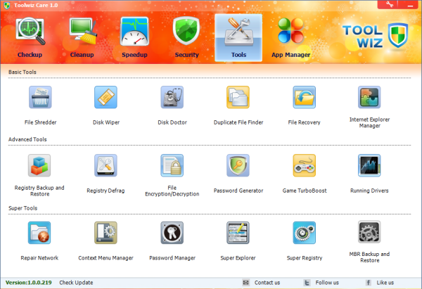Start the Duplicate File Finder icon

pyautogui.click(x=238, y=97)
